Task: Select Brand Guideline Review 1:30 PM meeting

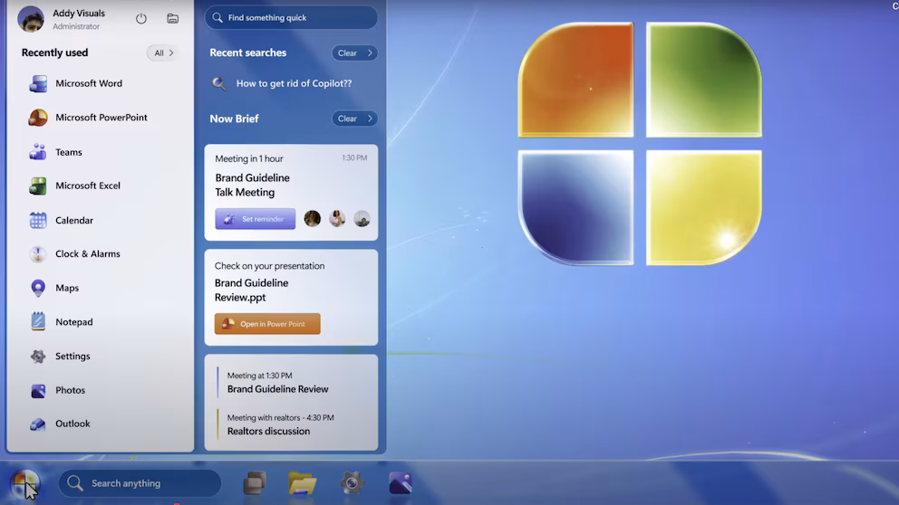Action: [277, 383]
